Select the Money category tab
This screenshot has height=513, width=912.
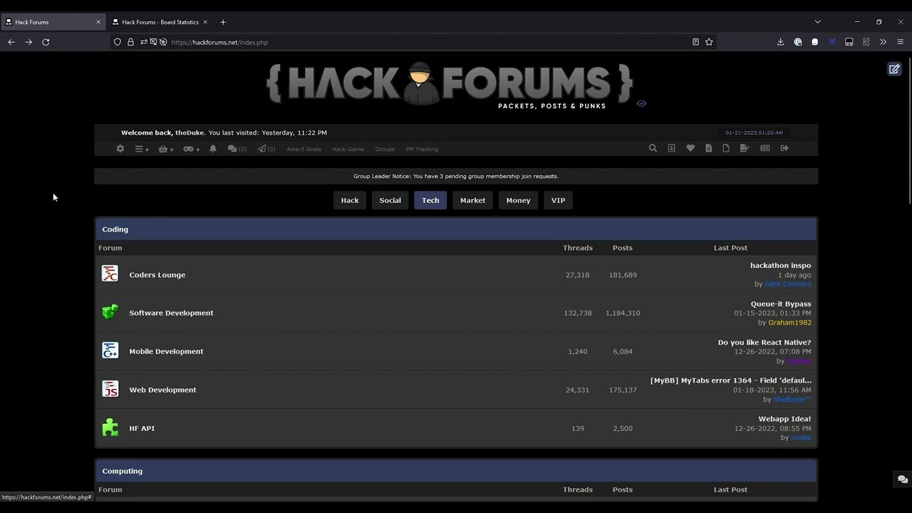click(518, 200)
